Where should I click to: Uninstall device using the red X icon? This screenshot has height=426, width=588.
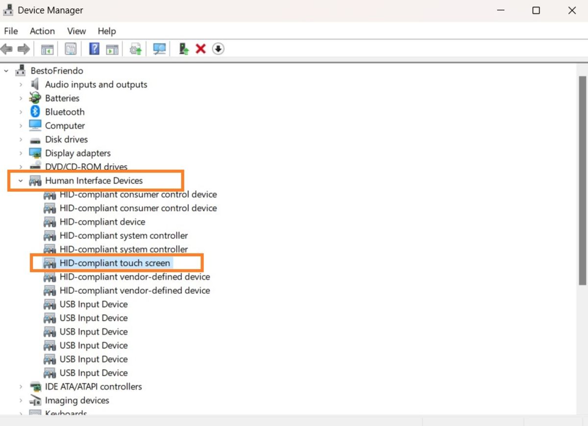pos(200,49)
